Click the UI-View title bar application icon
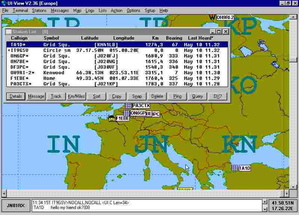The height and width of the screenshot is (215, 299). (3, 3)
